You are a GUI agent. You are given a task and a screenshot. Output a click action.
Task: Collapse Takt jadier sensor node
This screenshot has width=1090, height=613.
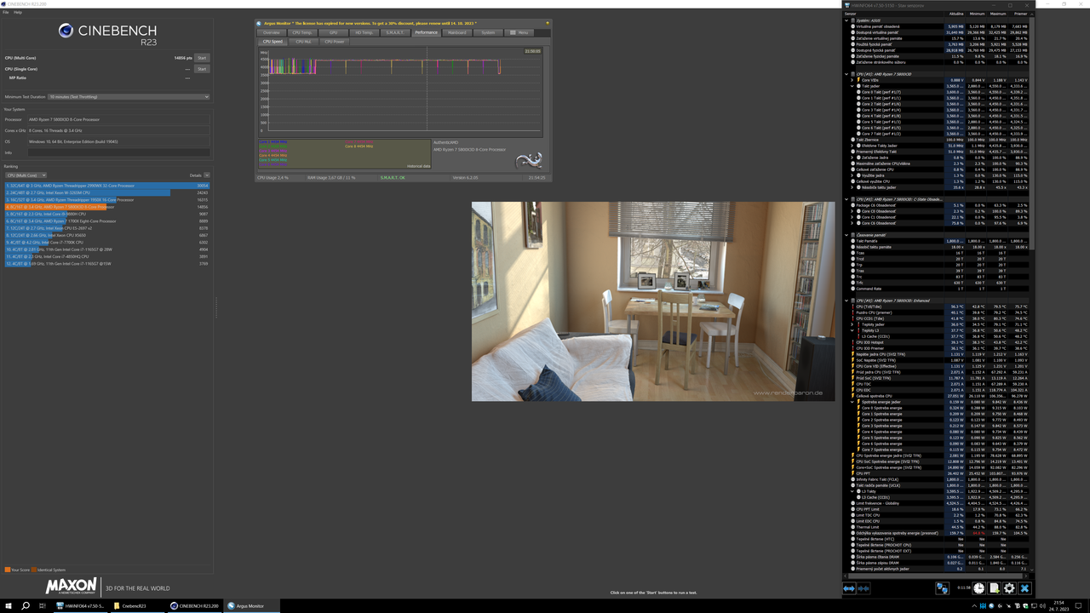coord(852,86)
